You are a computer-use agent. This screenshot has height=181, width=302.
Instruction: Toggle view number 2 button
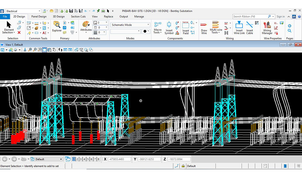tap(77, 159)
